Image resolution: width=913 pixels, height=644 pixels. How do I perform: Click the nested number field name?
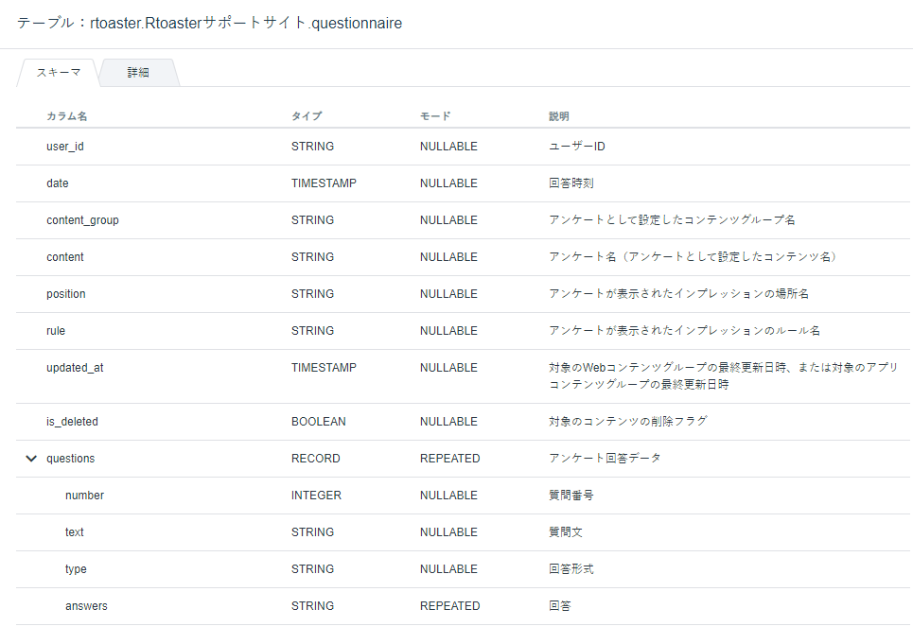point(84,496)
